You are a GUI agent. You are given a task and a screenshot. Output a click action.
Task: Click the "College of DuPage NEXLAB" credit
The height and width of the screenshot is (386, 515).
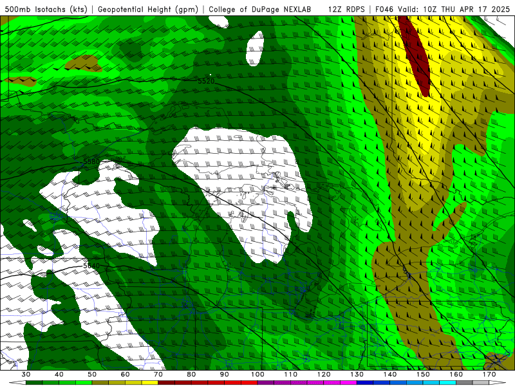(260, 9)
